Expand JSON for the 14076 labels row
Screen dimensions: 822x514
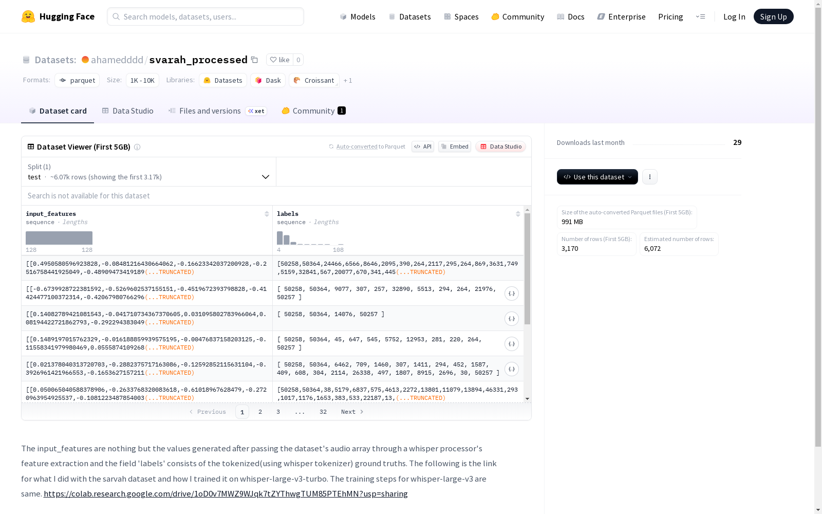point(512,319)
